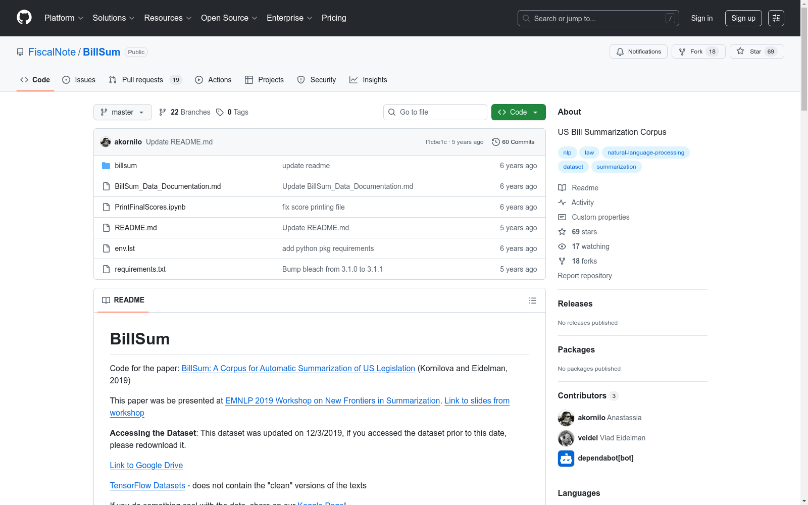
Task: Open the FiscalNote owner link
Action: pyautogui.click(x=52, y=52)
